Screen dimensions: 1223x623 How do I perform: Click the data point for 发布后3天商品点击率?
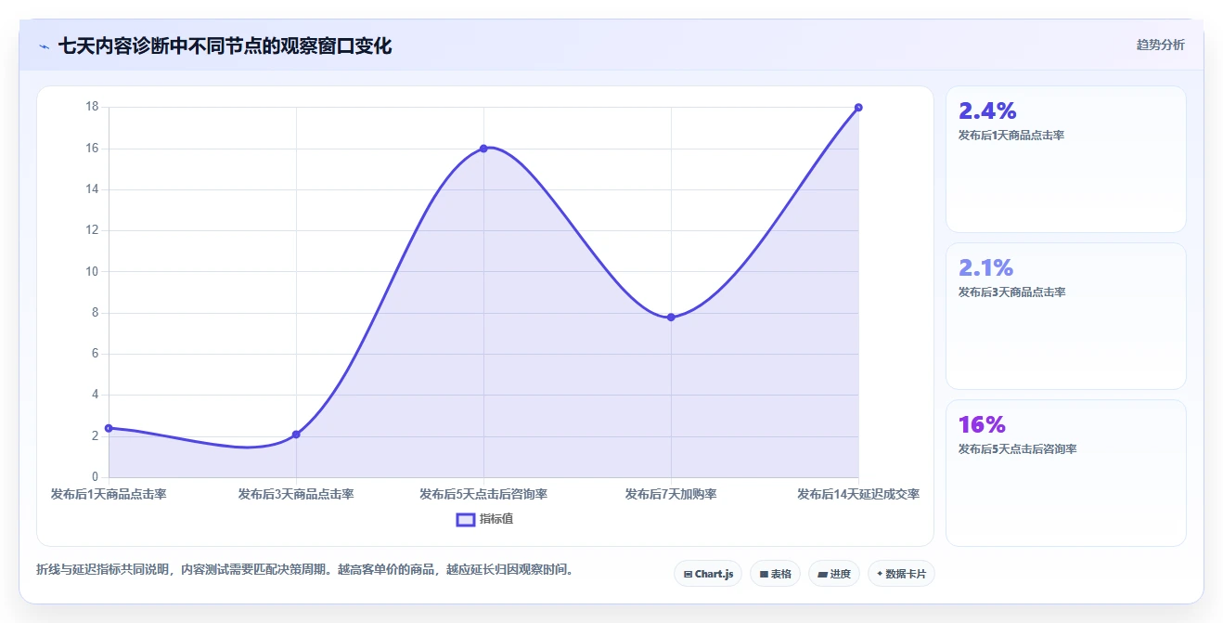(x=296, y=435)
